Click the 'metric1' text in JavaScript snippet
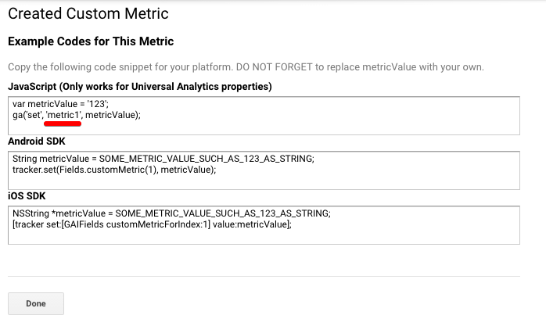This screenshot has width=546, height=326. (x=63, y=115)
